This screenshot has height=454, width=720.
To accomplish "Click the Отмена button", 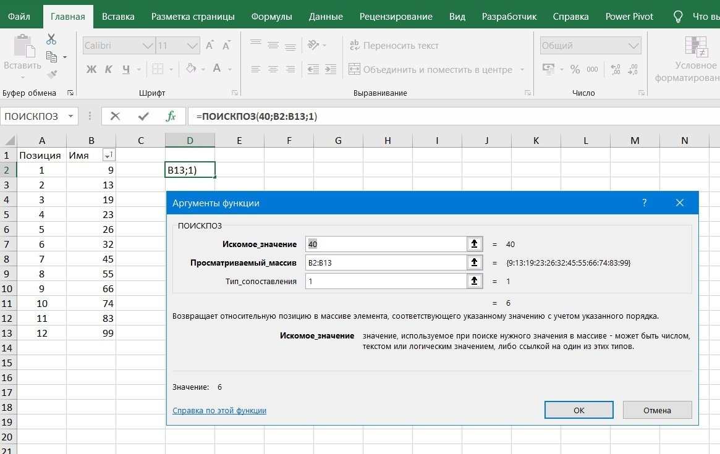I will coord(657,410).
